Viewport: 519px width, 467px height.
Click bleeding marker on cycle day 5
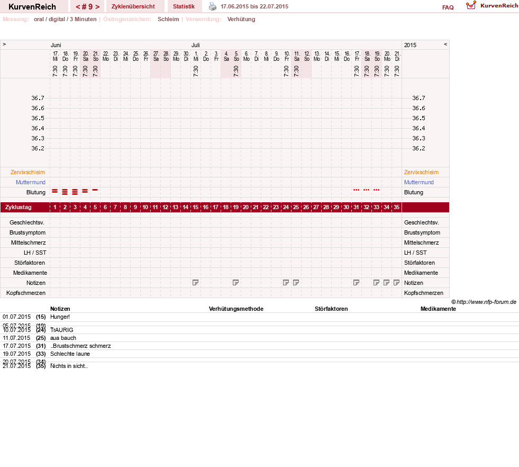coord(95,190)
